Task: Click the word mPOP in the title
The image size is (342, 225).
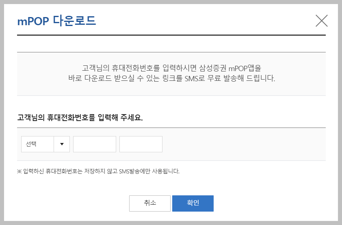Action: (33, 22)
